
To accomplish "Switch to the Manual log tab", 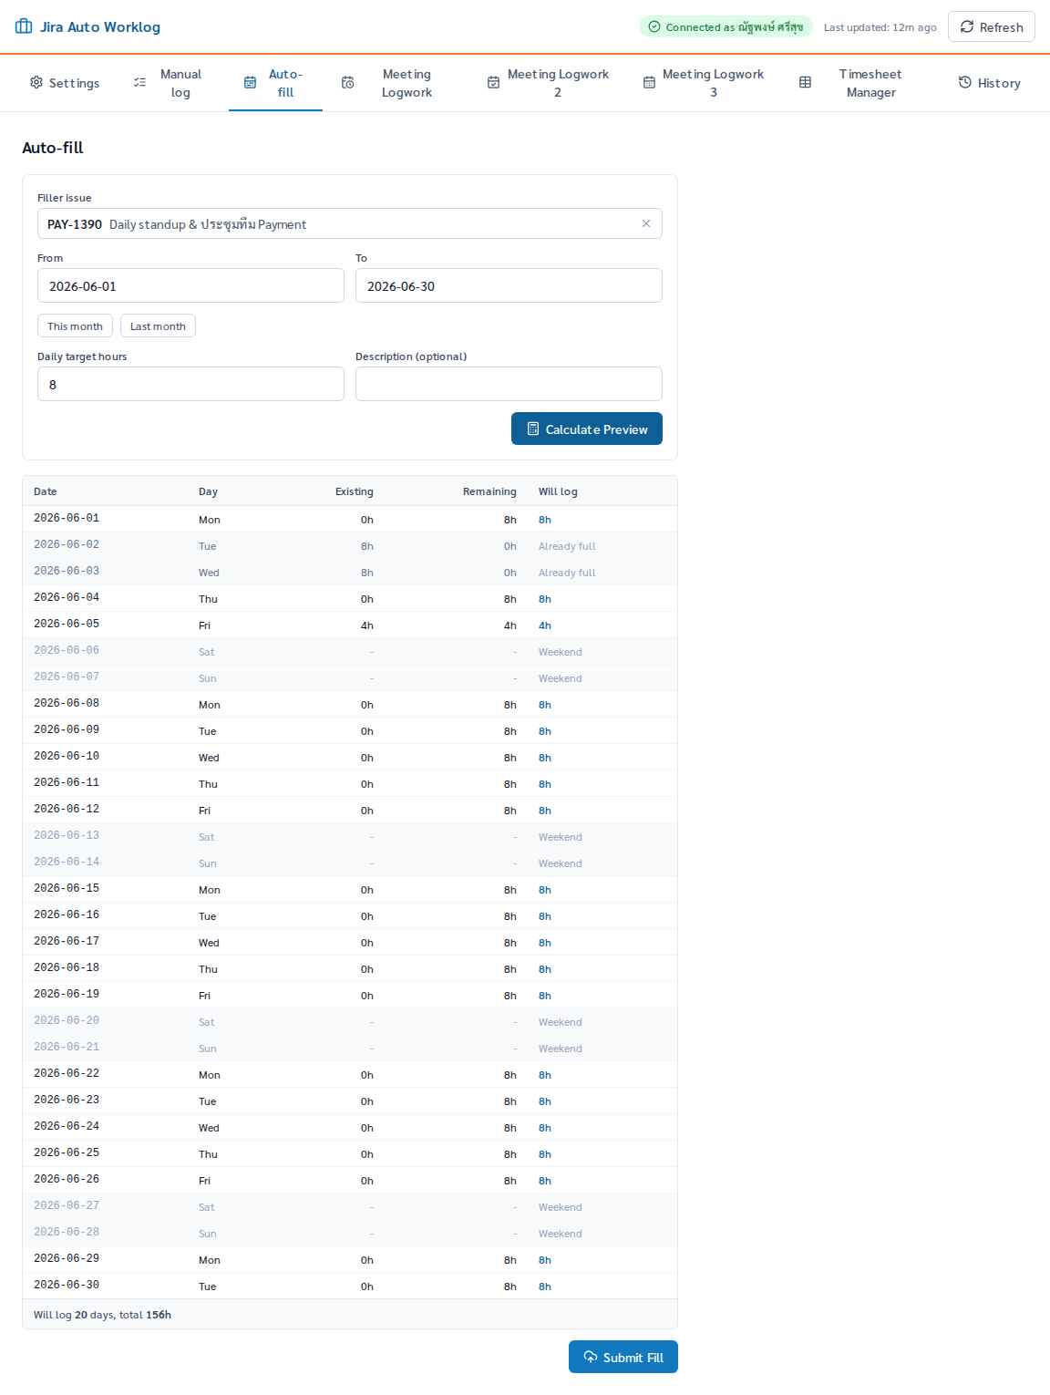I will pyautogui.click(x=169, y=83).
